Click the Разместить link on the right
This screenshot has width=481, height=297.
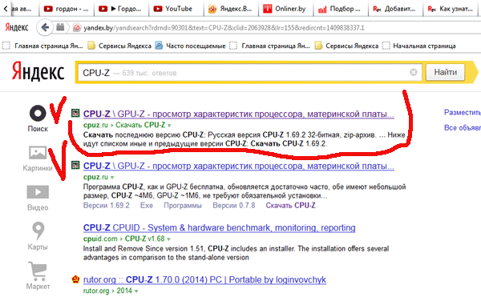click(463, 113)
